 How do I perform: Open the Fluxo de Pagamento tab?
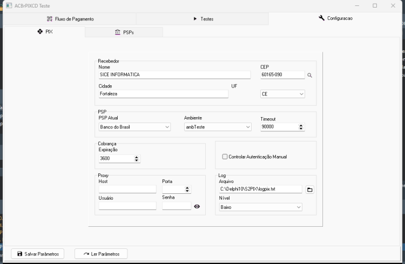point(70,19)
